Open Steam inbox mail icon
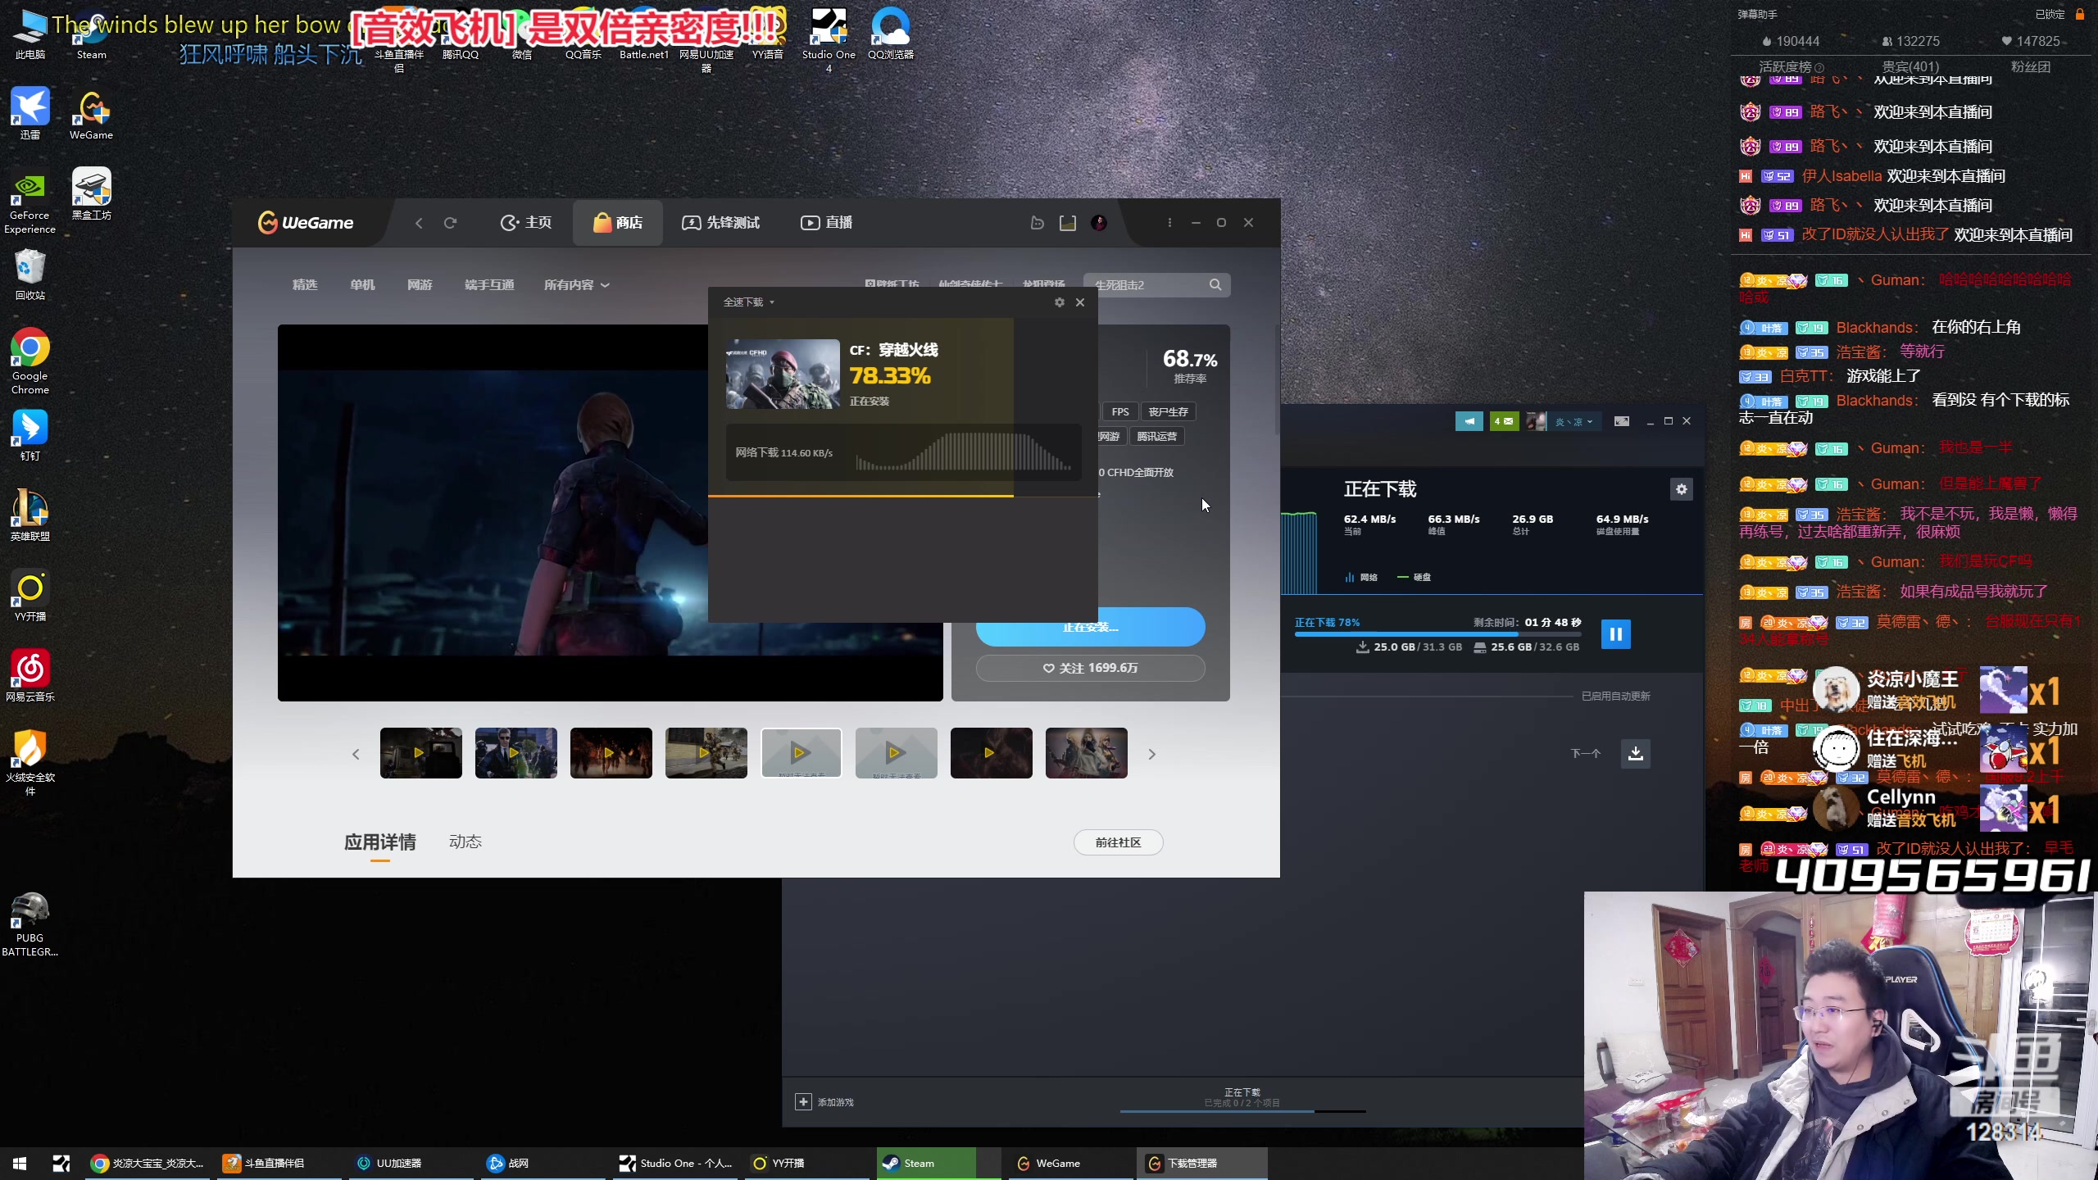Viewport: 2098px width, 1180px height. click(x=1504, y=421)
